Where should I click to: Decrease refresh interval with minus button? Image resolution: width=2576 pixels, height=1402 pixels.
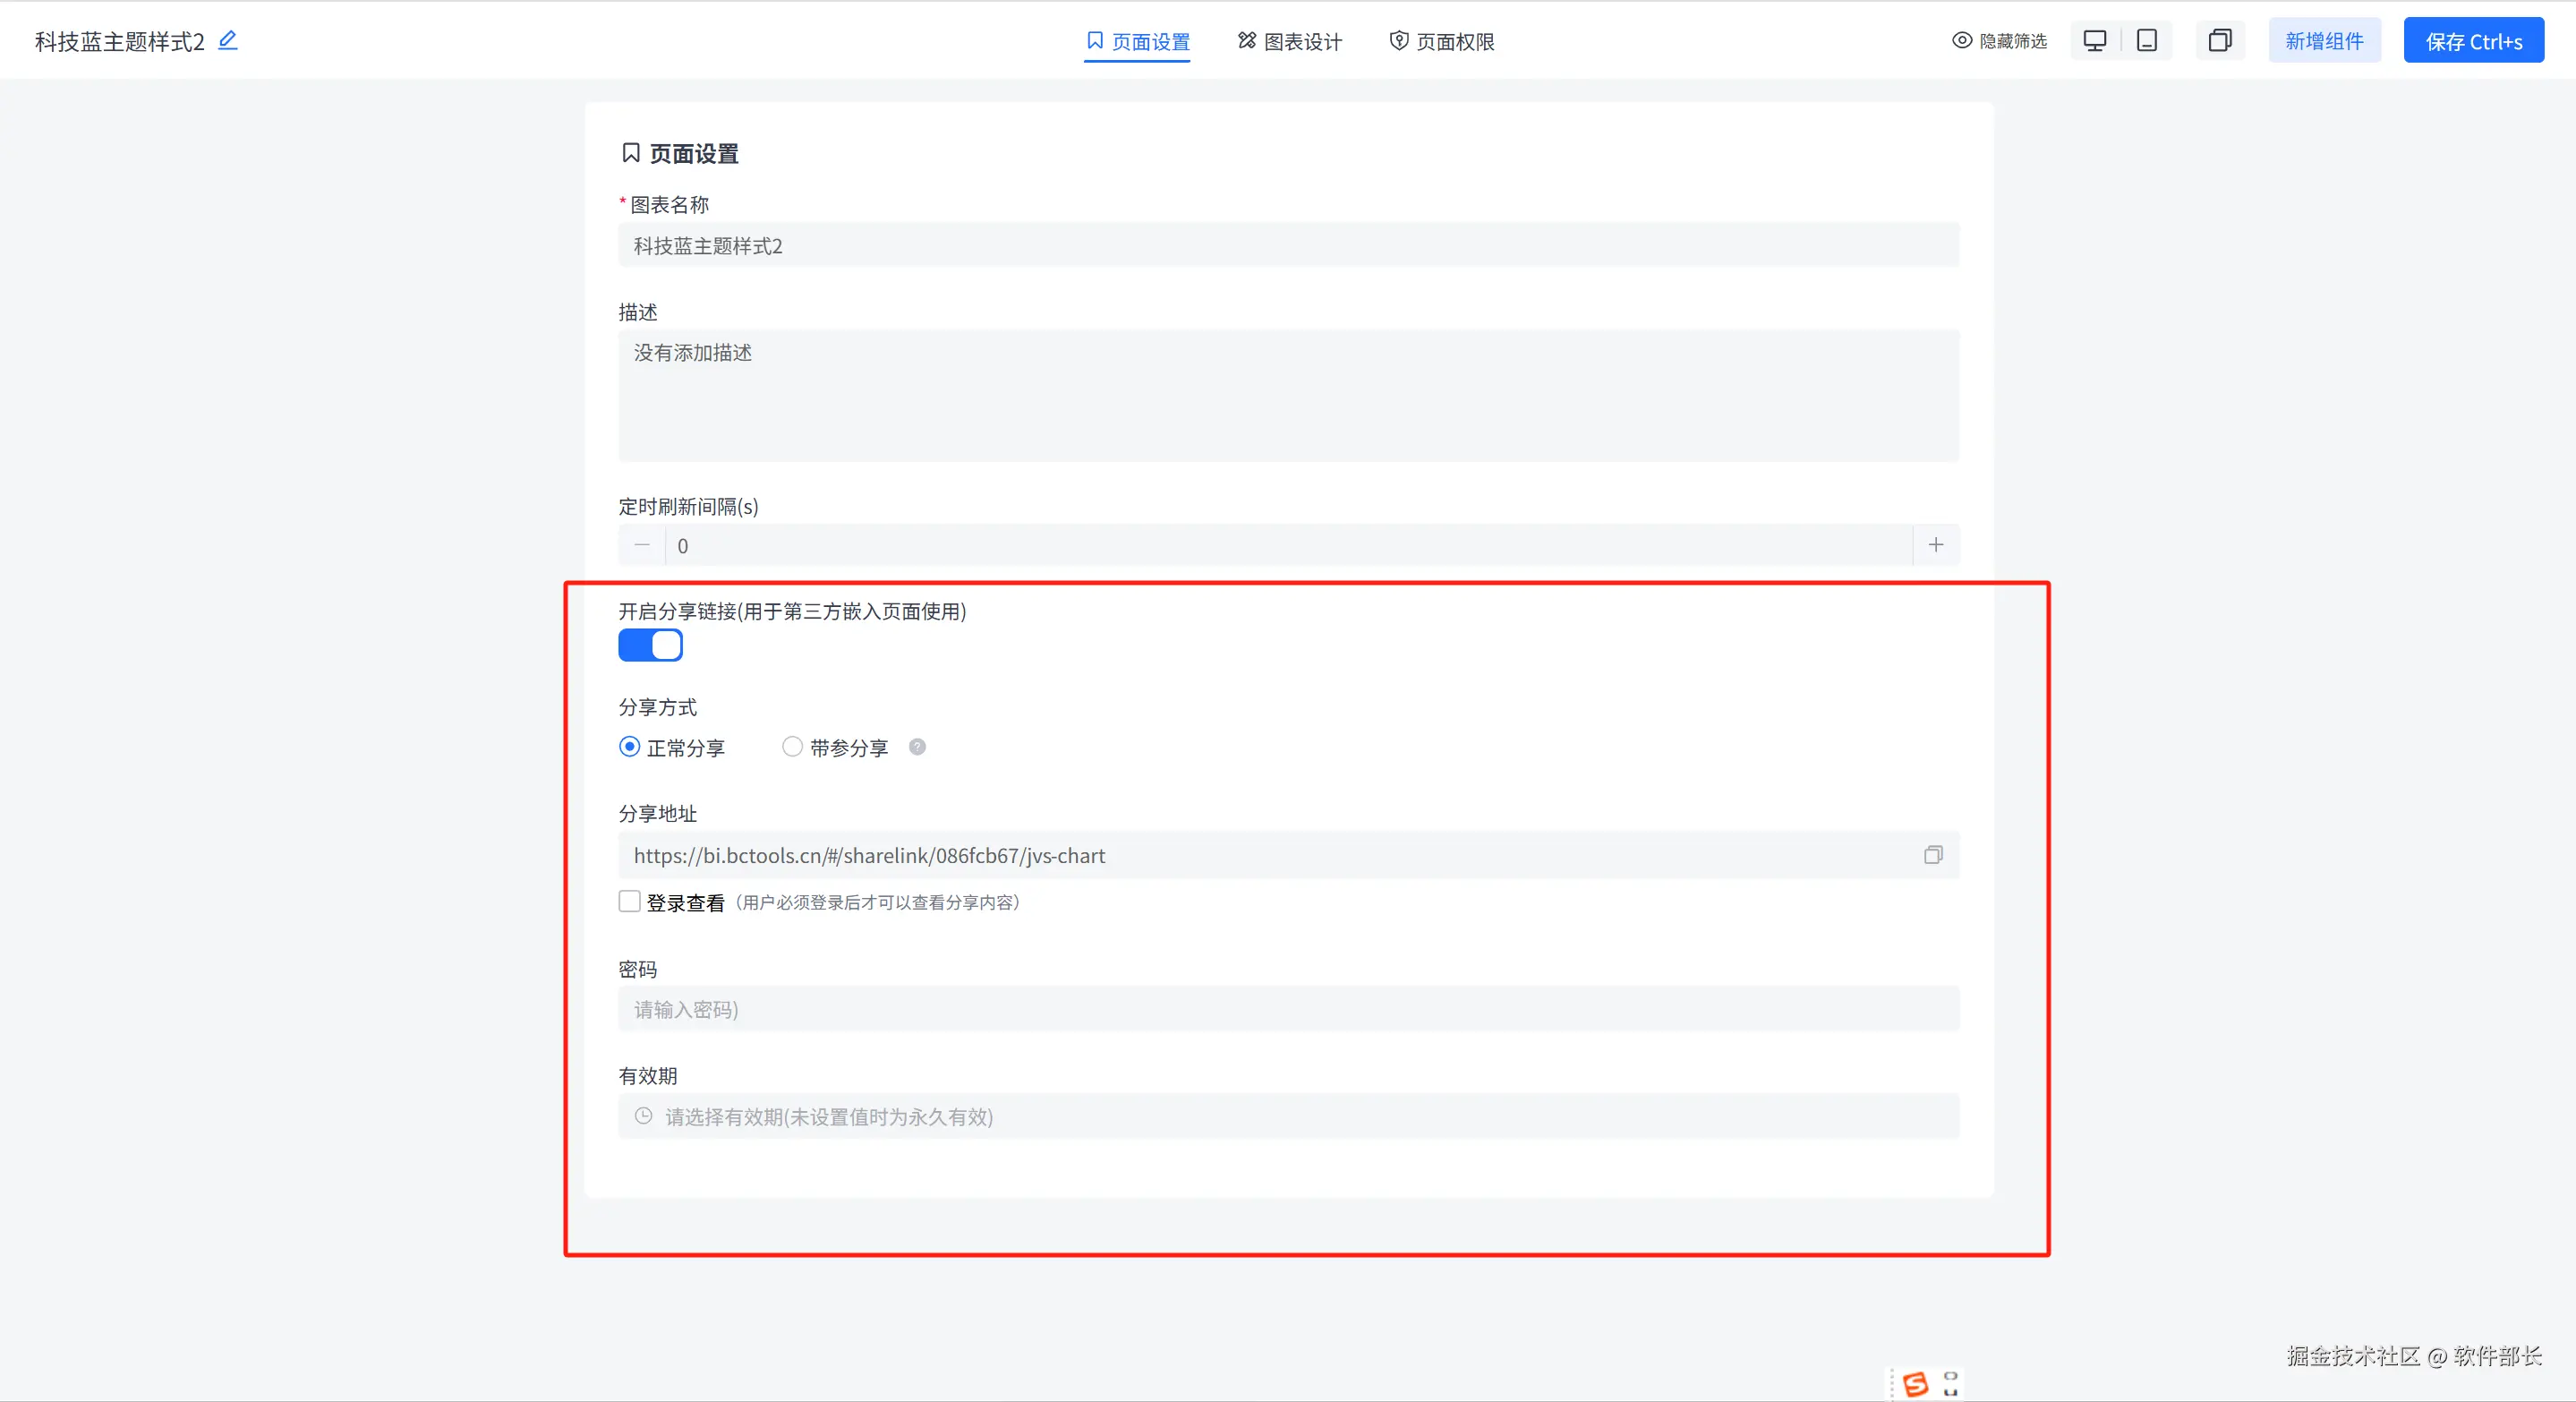point(642,545)
